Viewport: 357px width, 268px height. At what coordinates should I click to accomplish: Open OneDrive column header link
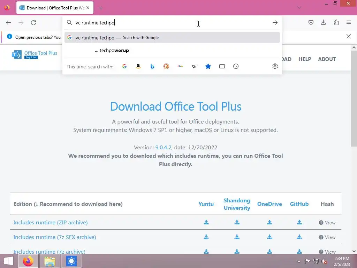269,204
